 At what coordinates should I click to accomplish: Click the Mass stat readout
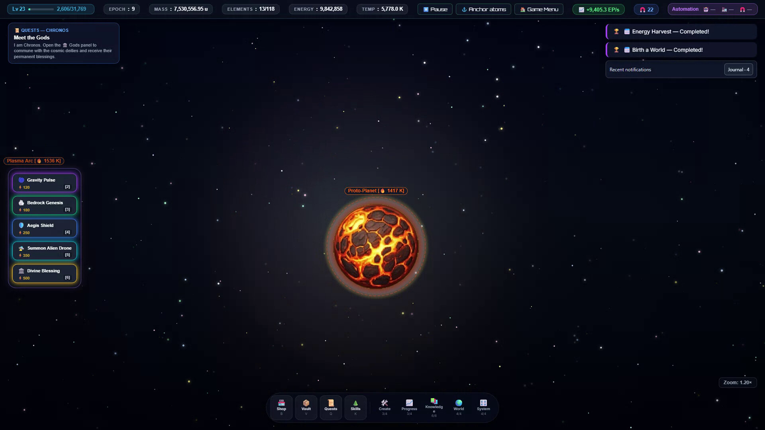pos(181,9)
